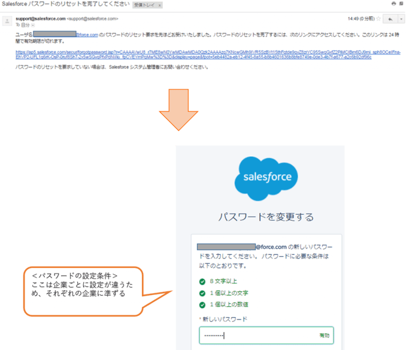
Task: Click the 新しいパスワード field label
Action: pos(225,319)
